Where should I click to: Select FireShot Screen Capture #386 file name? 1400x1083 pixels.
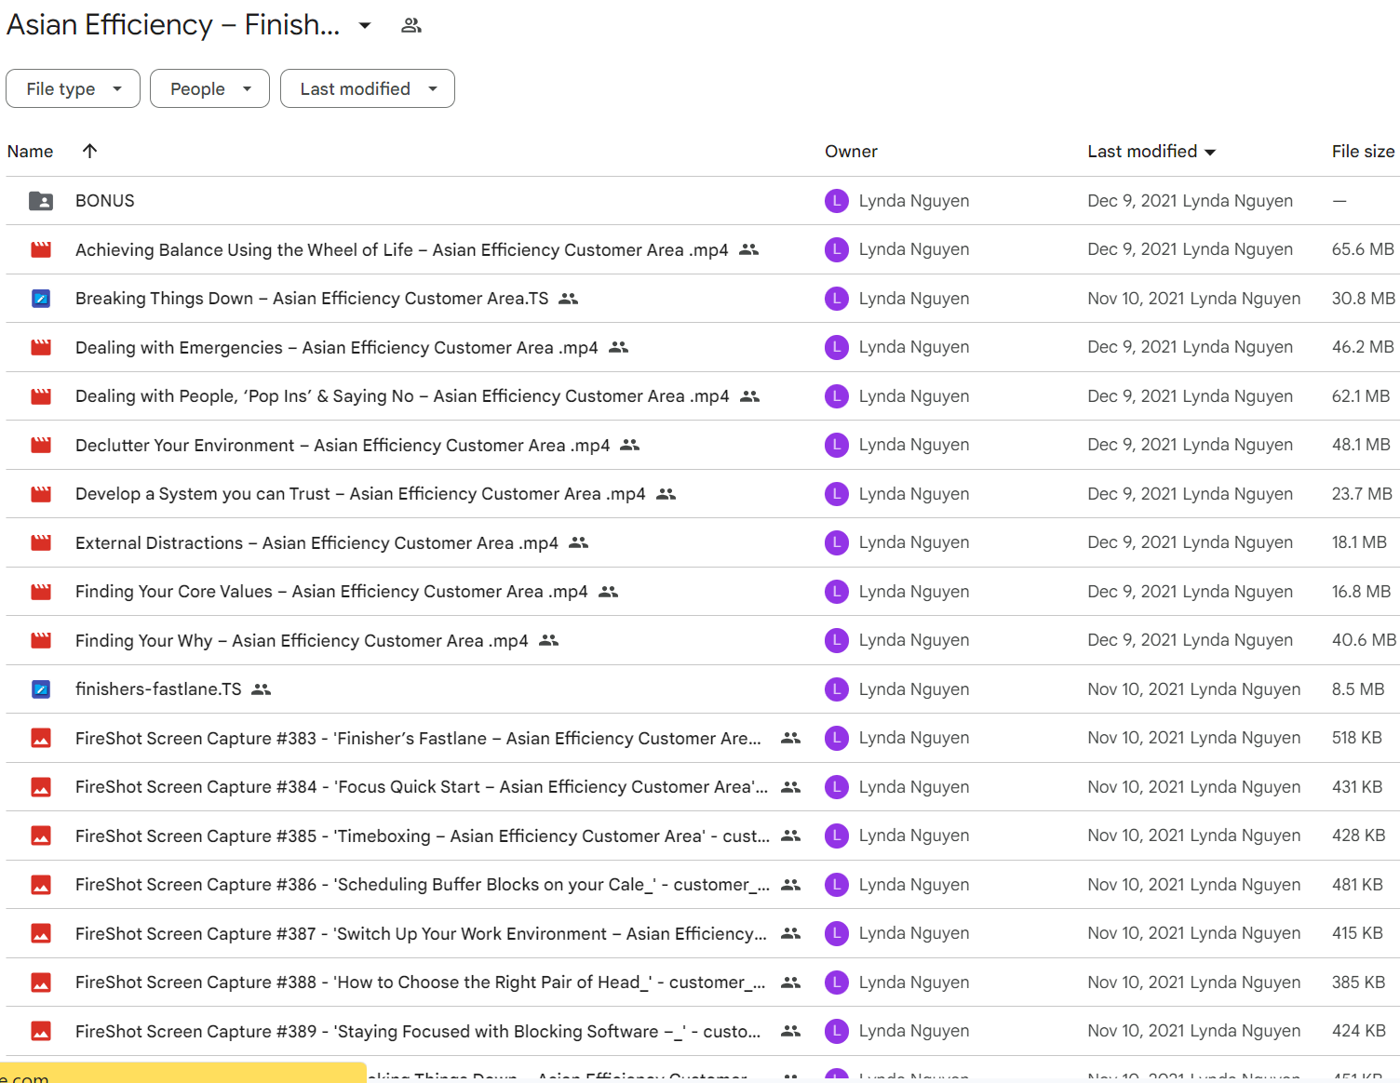(x=423, y=885)
